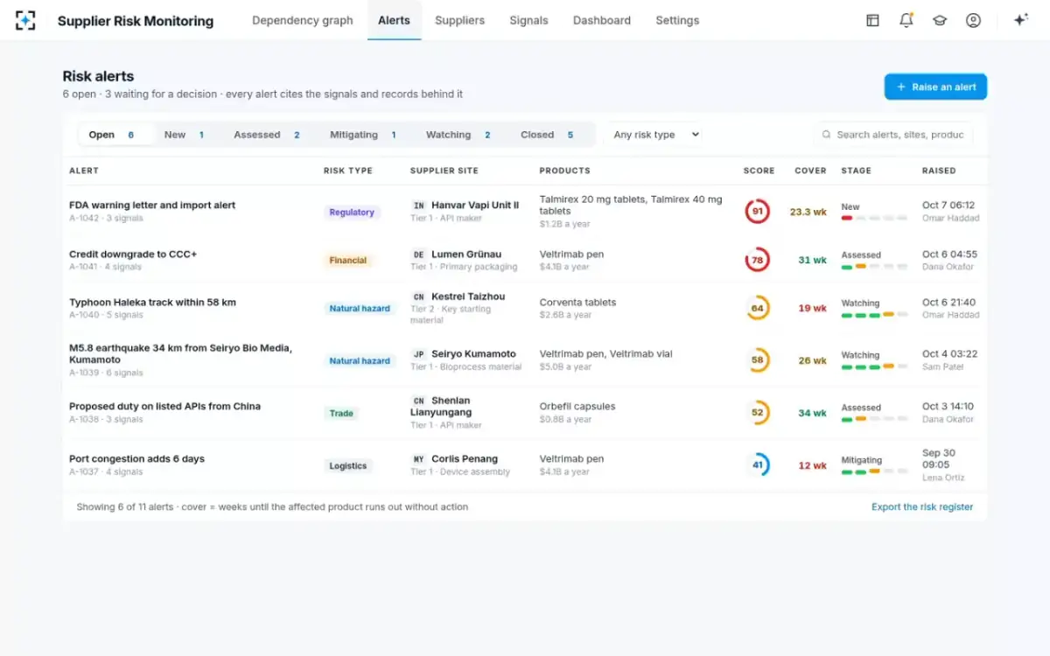The height and width of the screenshot is (656, 1050).
Task: Show the Closed alerts filter
Action: click(x=547, y=135)
